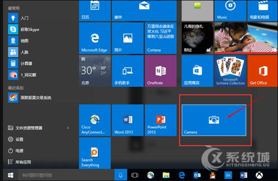Select Get Skype (获取Skype) entry
Viewport: 278px width, 181px height.
click(x=24, y=29)
